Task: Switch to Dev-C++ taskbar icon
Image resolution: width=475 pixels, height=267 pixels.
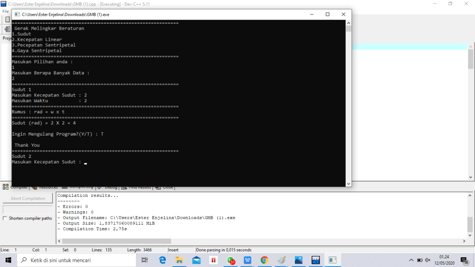Action: click(x=316, y=260)
